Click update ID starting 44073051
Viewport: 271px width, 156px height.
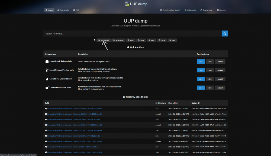point(209,109)
